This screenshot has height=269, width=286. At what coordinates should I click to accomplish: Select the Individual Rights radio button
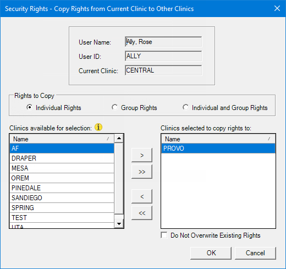click(x=29, y=107)
